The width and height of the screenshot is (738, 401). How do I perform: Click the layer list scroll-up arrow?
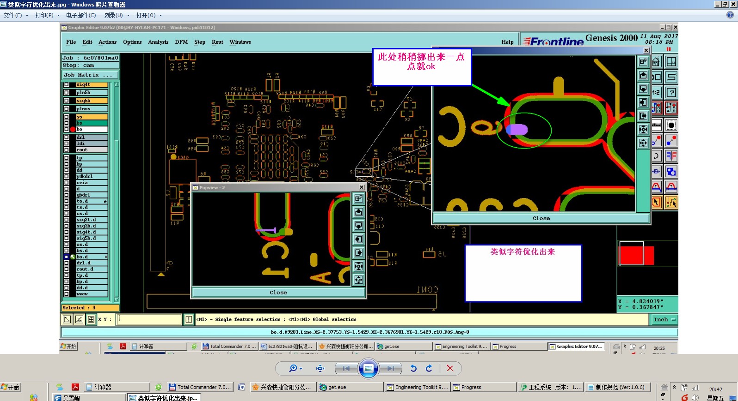[117, 84]
